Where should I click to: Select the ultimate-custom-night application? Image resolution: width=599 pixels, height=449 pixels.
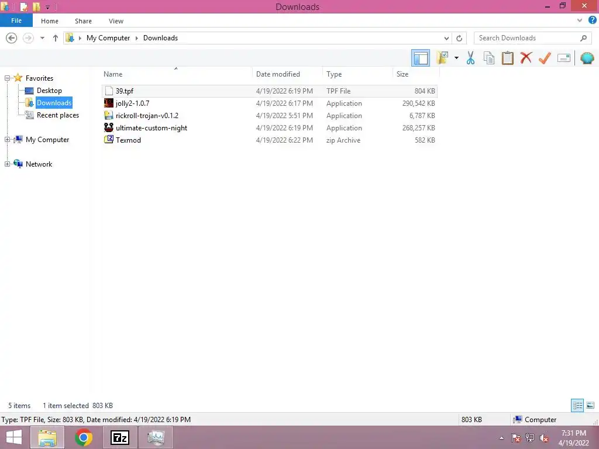click(269, 127)
